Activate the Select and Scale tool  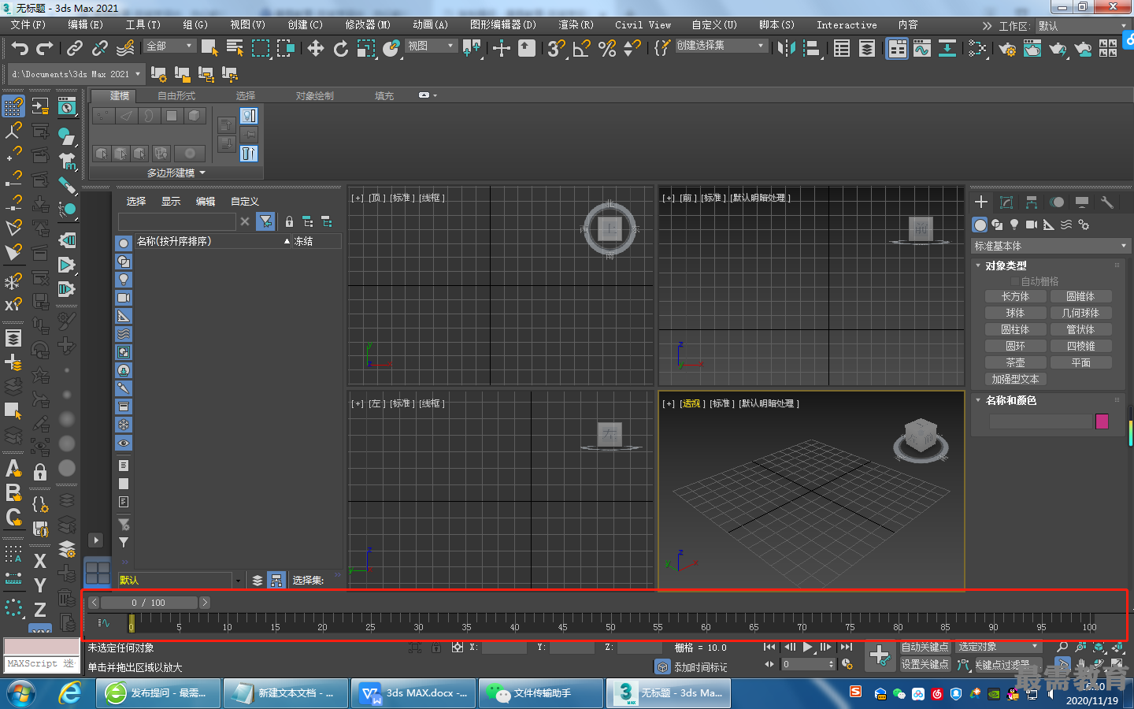[366, 48]
